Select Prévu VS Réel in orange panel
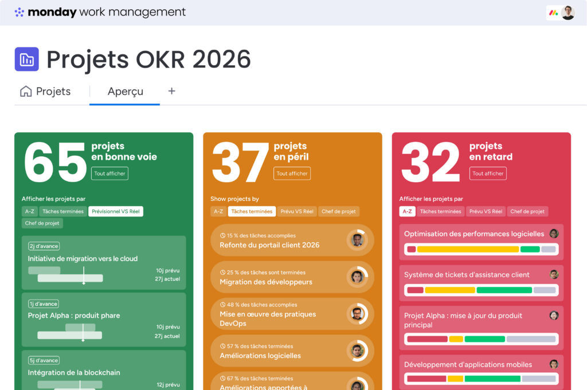This screenshot has height=390, width=587. [297, 211]
